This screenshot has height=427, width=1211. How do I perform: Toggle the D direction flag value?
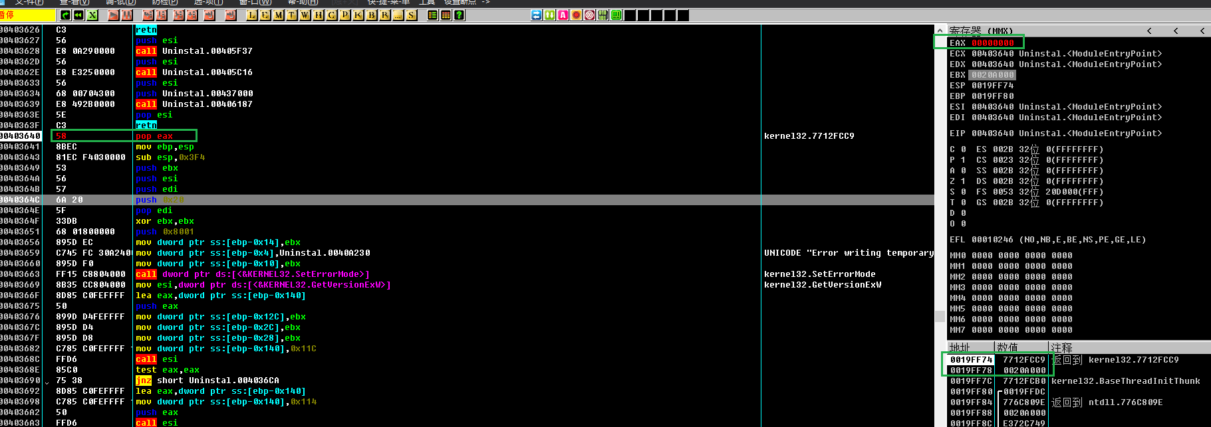click(963, 213)
